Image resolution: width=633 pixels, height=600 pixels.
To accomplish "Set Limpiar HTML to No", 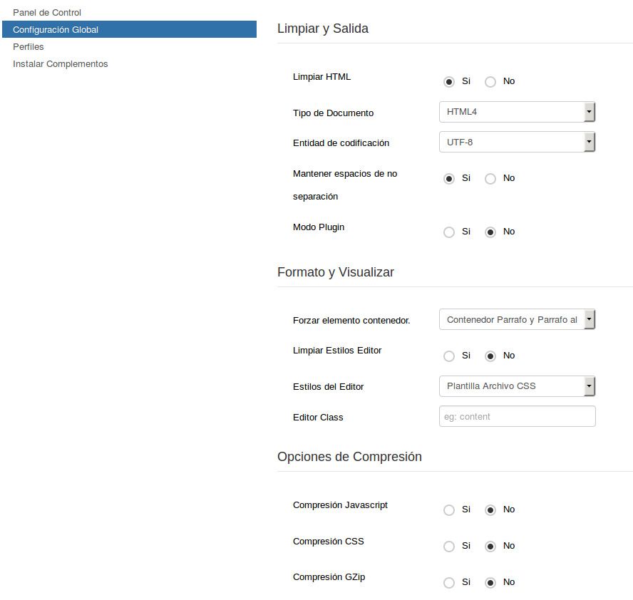I will click(490, 82).
